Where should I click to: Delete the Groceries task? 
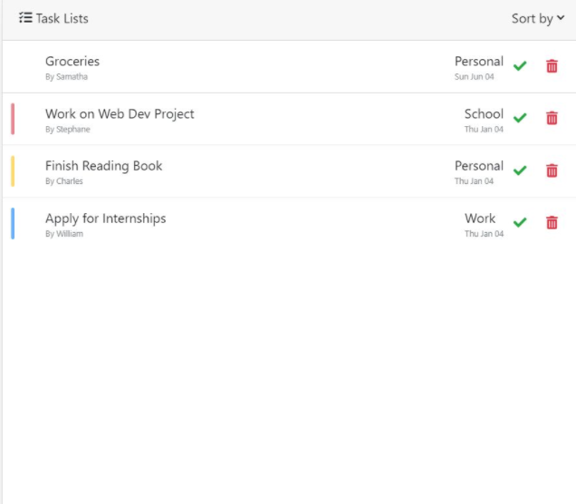pos(552,66)
